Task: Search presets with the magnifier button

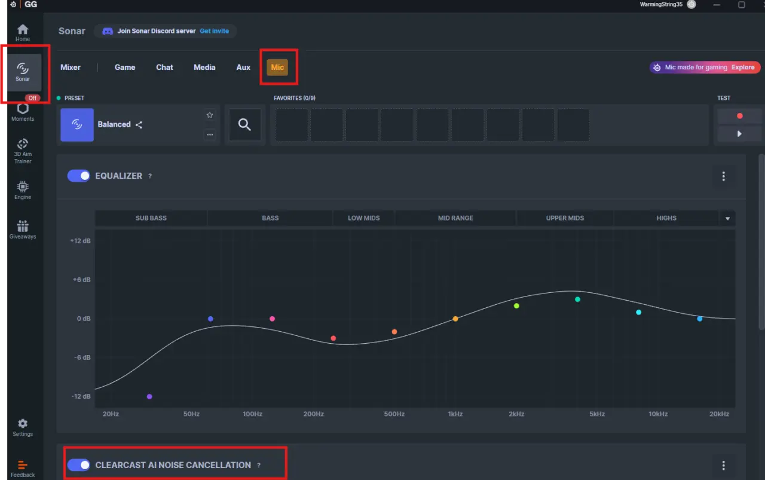Action: 244,124
